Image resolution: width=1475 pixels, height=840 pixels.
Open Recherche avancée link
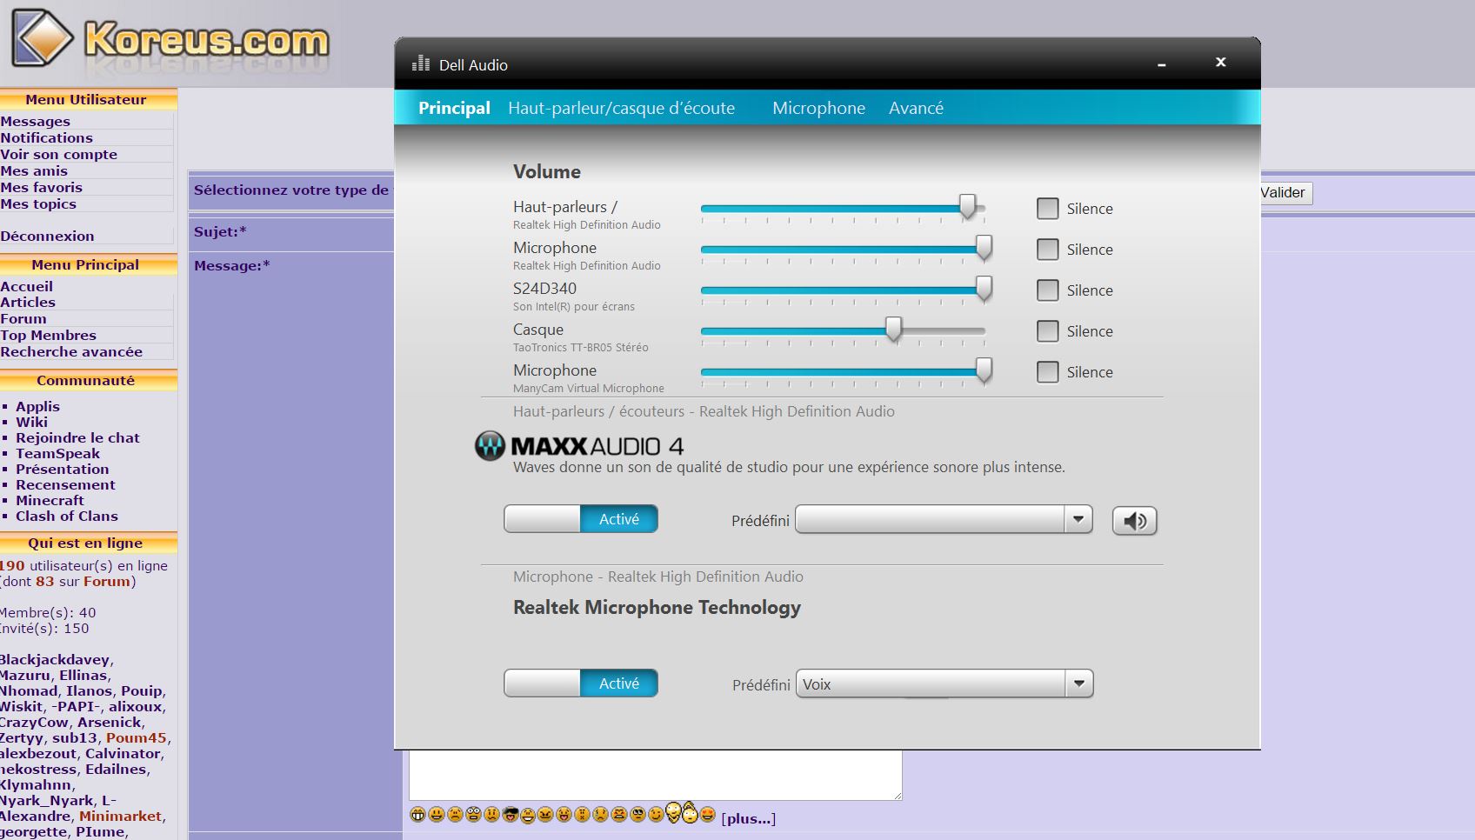71,352
